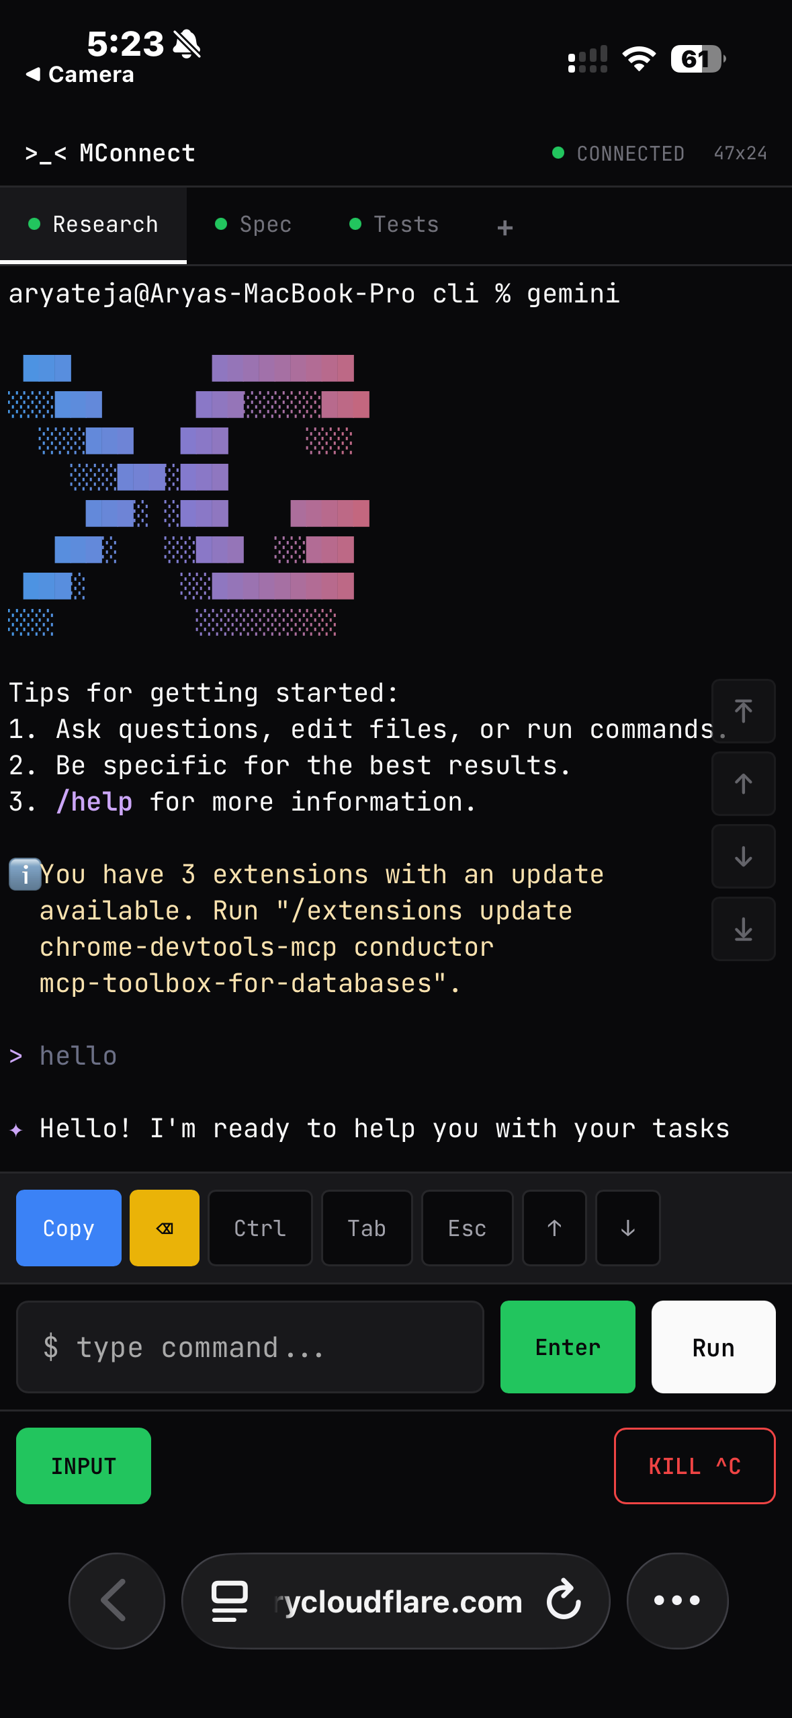Send the down arrow key from key row

(x=628, y=1228)
